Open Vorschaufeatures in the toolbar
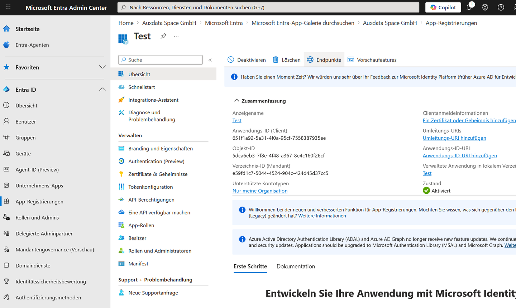 pyautogui.click(x=372, y=60)
